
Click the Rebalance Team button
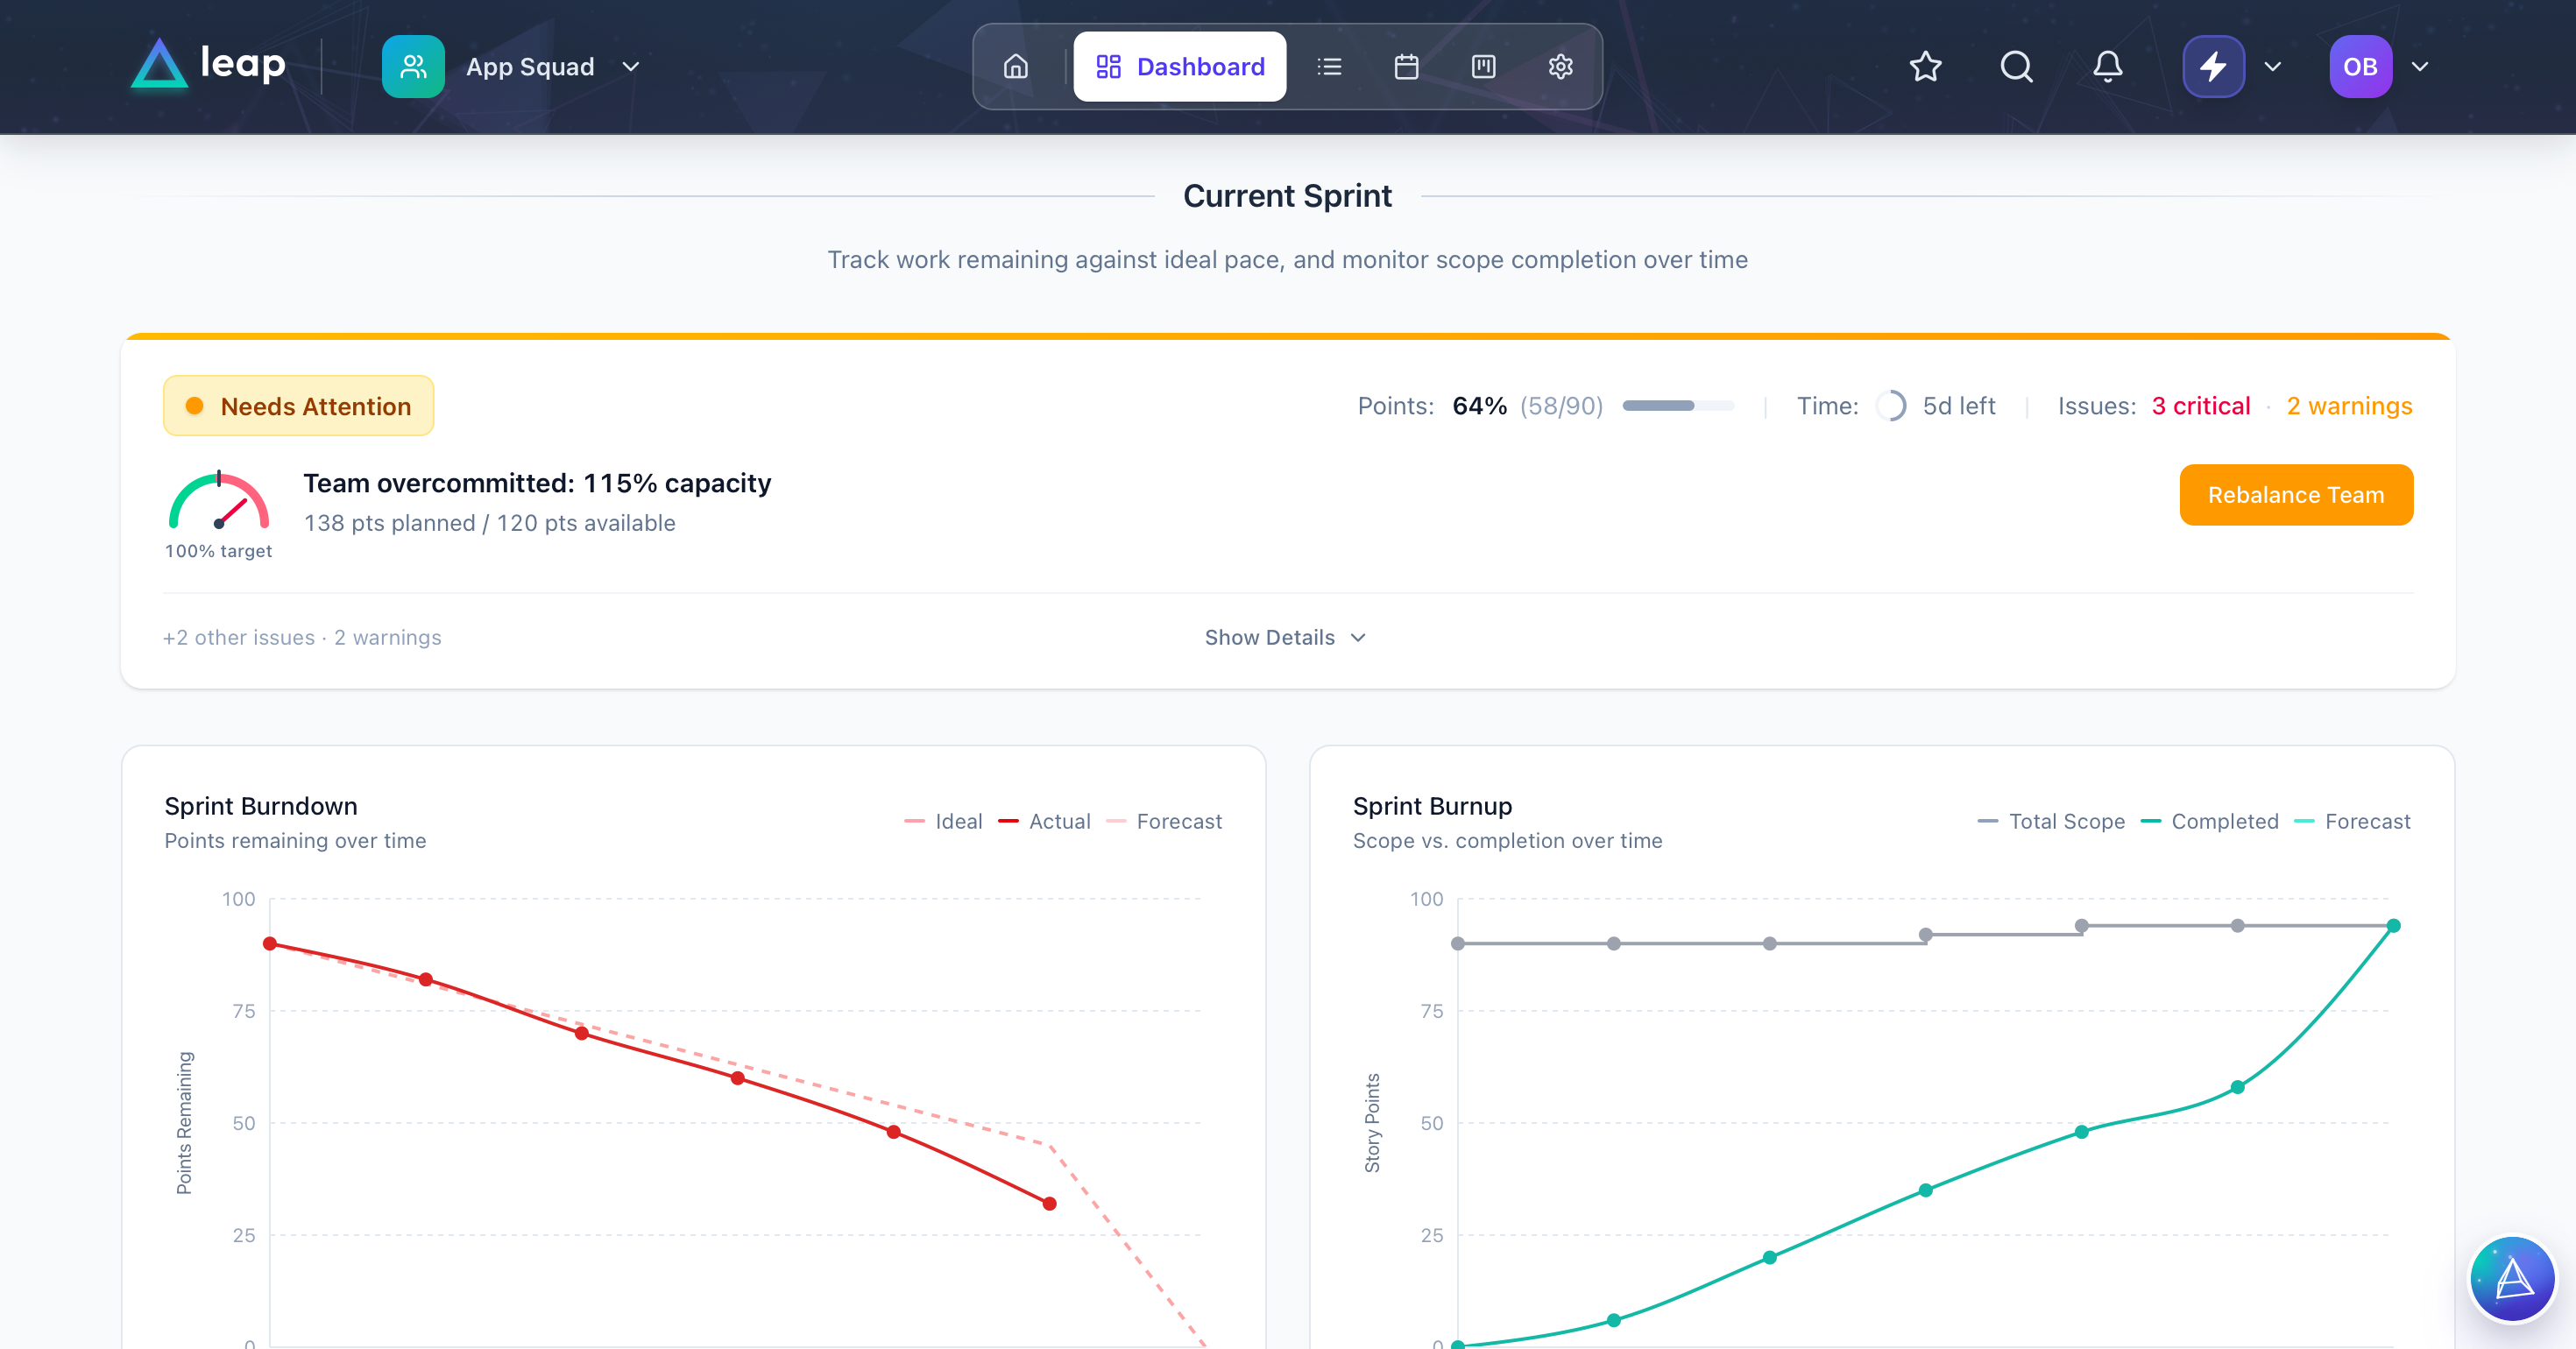coord(2295,494)
